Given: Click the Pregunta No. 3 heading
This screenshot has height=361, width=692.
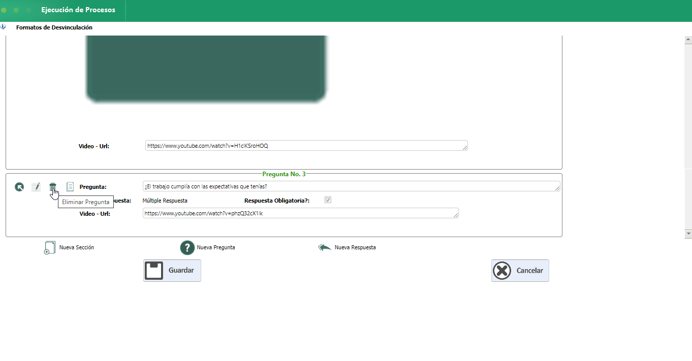Looking at the screenshot, I should coord(284,174).
